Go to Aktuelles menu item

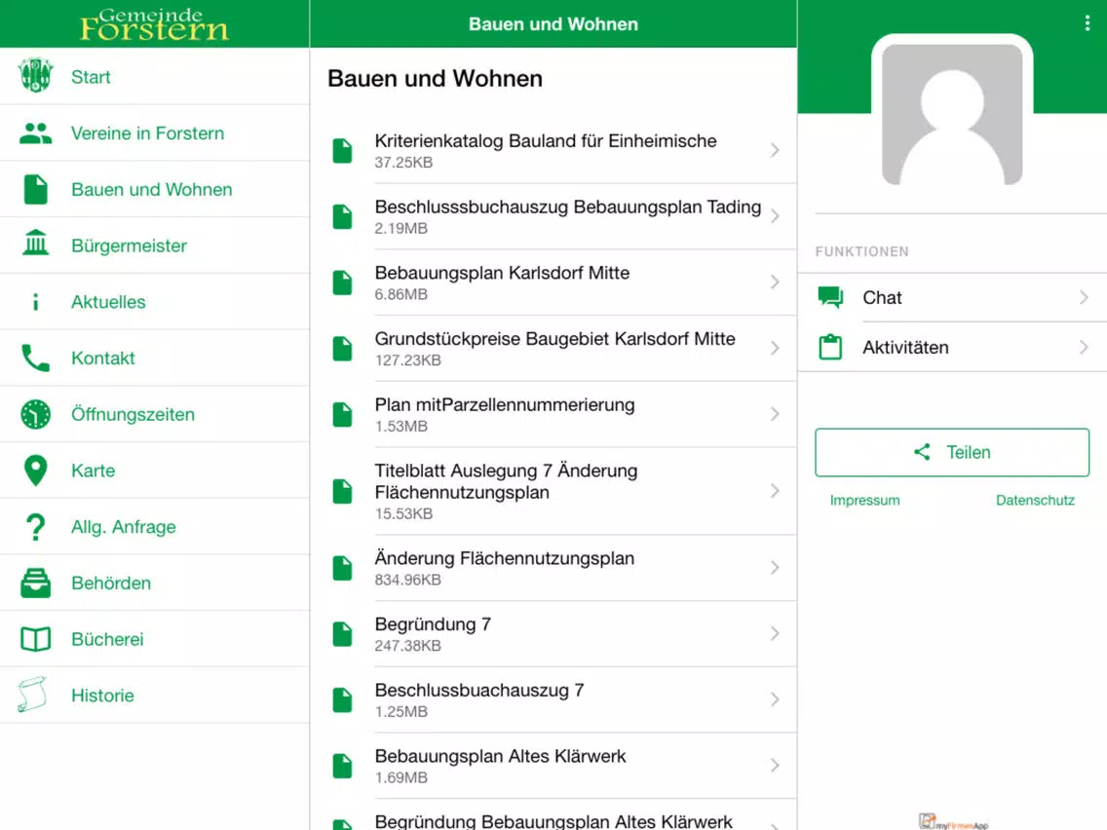click(x=155, y=301)
